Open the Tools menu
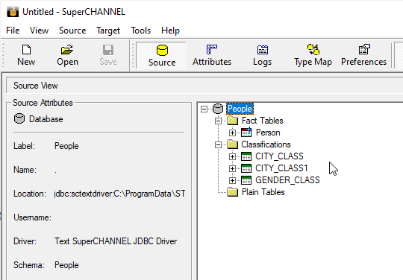The image size is (403, 280). tap(140, 31)
